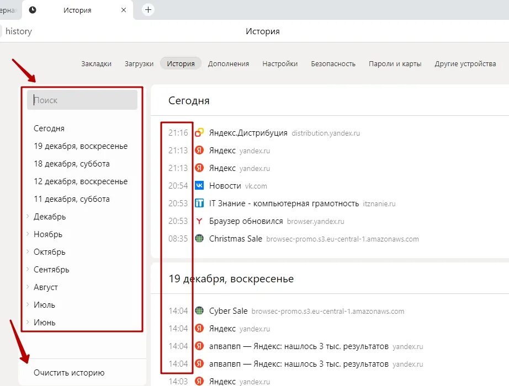
Task: Click the IT Знание site favicon
Action: (x=199, y=203)
